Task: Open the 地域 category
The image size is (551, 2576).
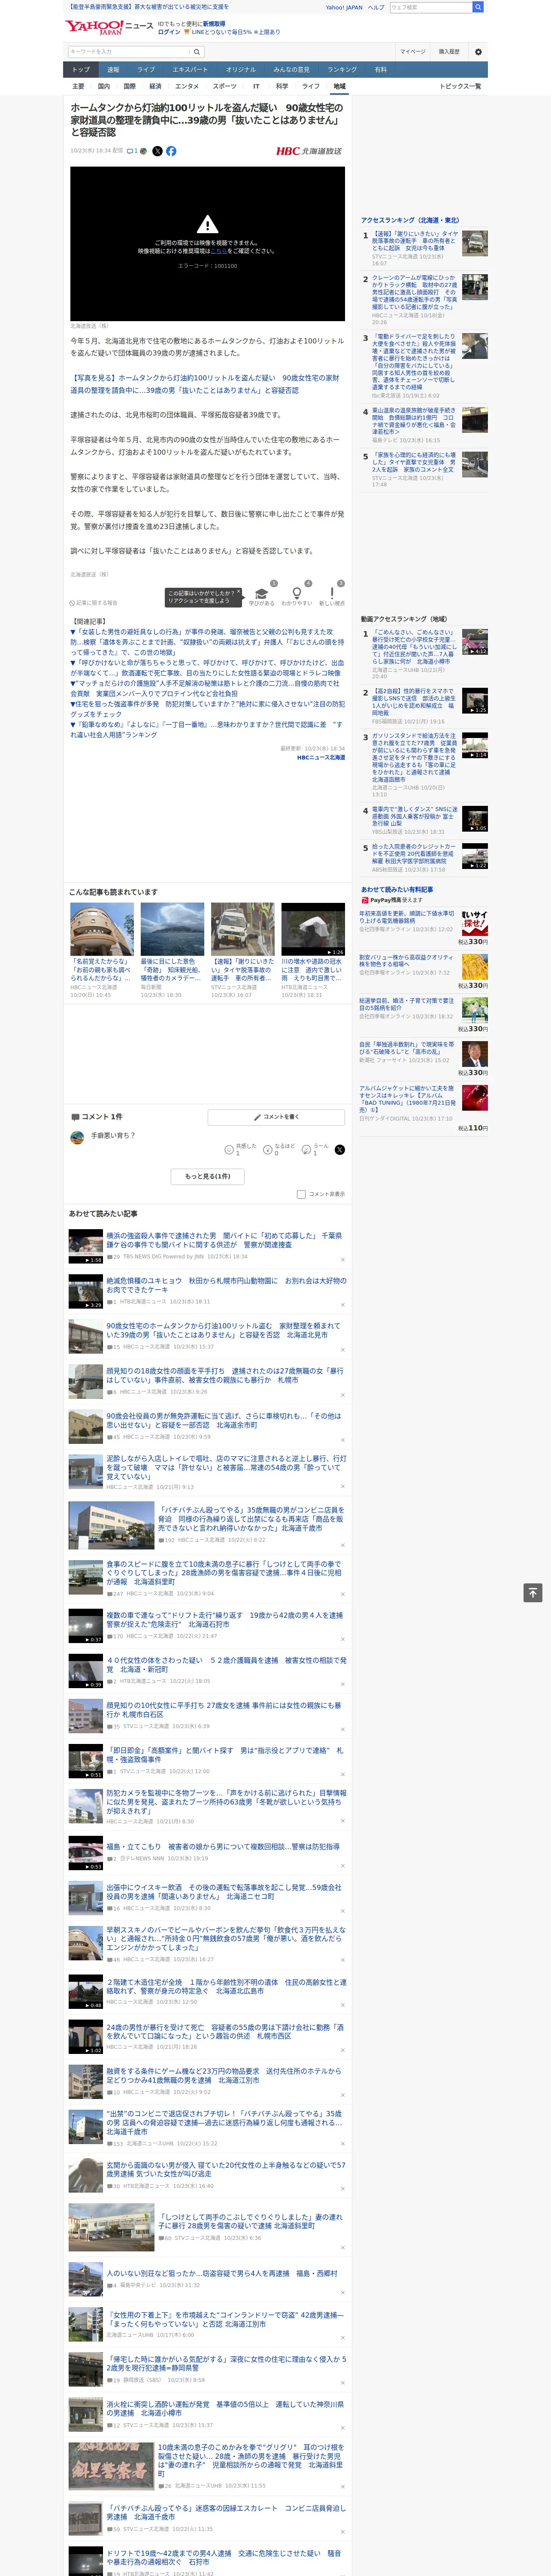Action: pos(339,86)
